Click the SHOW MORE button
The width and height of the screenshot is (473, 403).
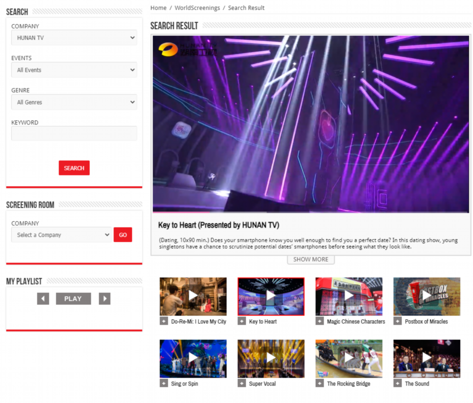(x=311, y=259)
